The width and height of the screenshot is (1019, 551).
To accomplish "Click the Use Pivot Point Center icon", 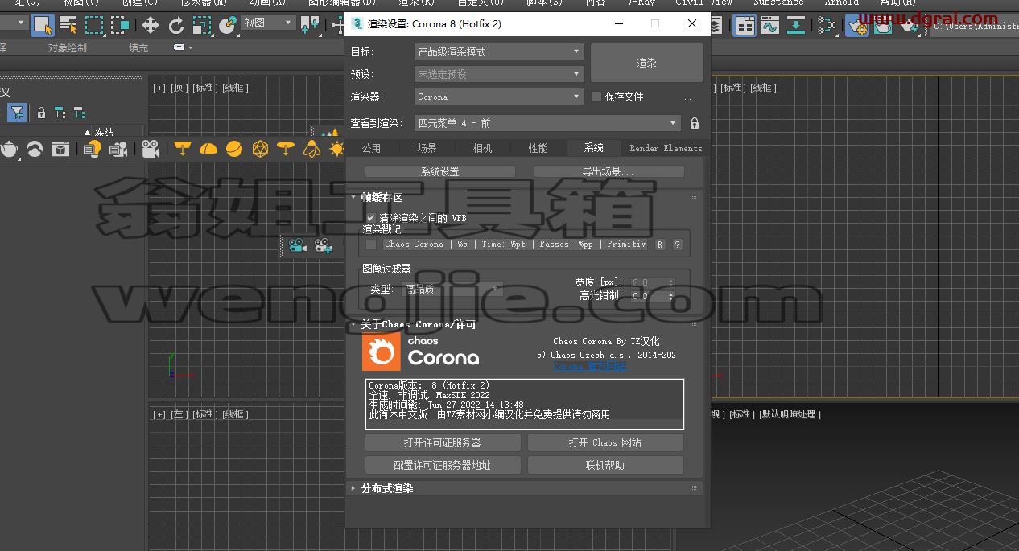I will click(x=310, y=25).
